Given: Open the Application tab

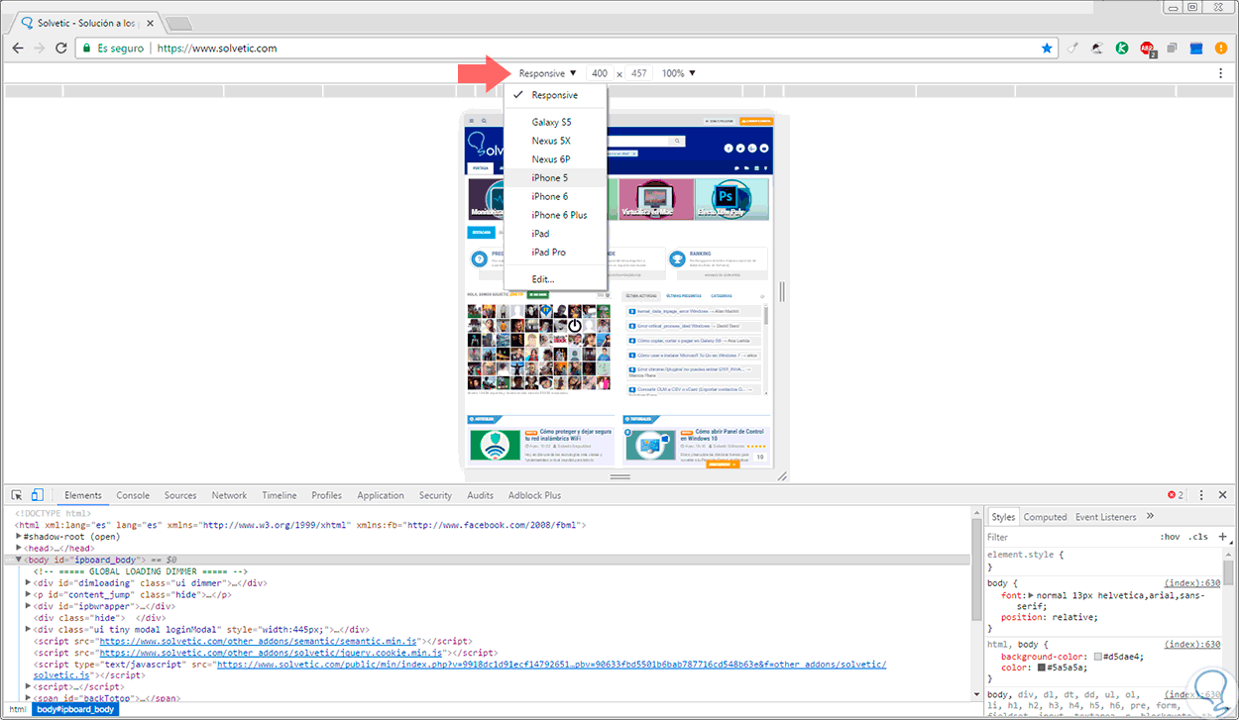Looking at the screenshot, I should coord(381,495).
